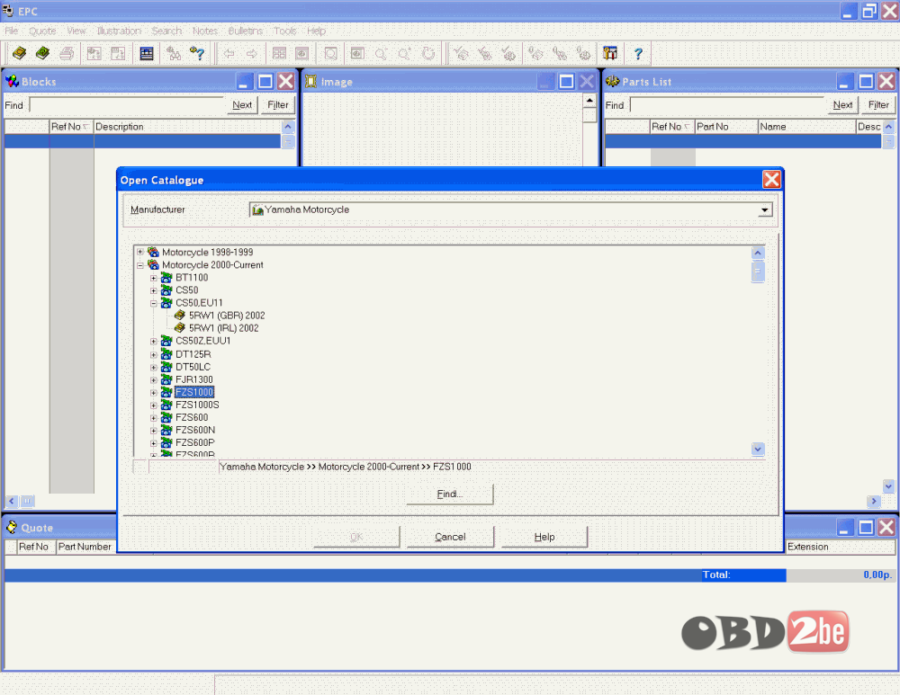Click the motorcycle icon beside FJR1300

[x=166, y=379]
